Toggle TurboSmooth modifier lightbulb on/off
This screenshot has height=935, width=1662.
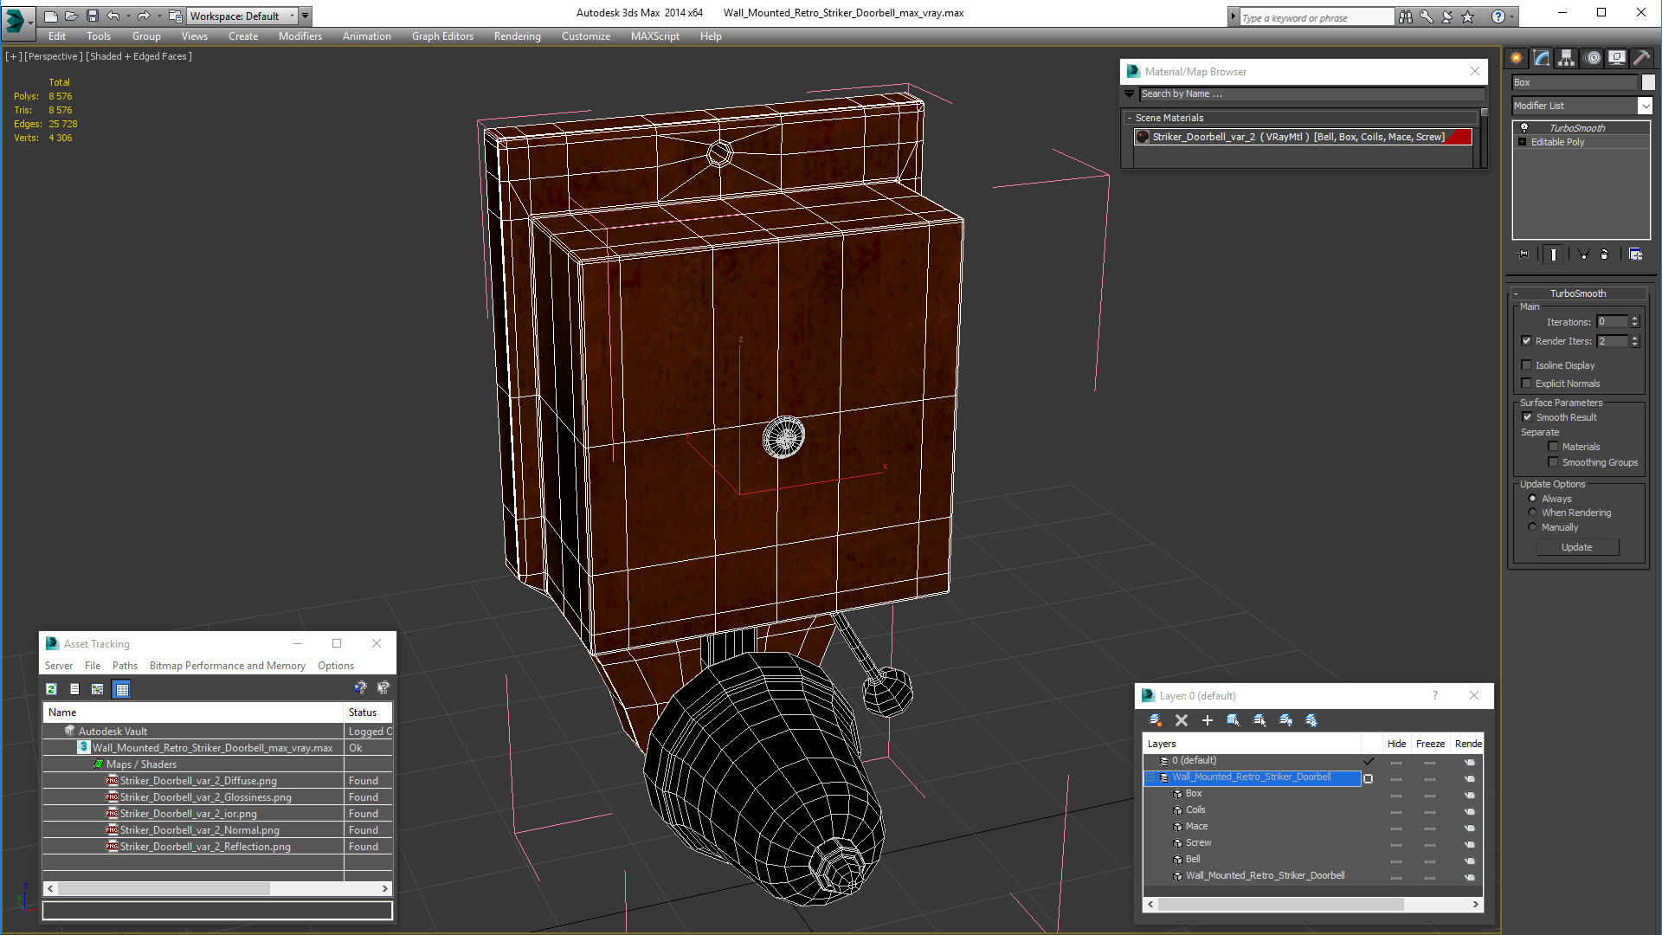1524,127
